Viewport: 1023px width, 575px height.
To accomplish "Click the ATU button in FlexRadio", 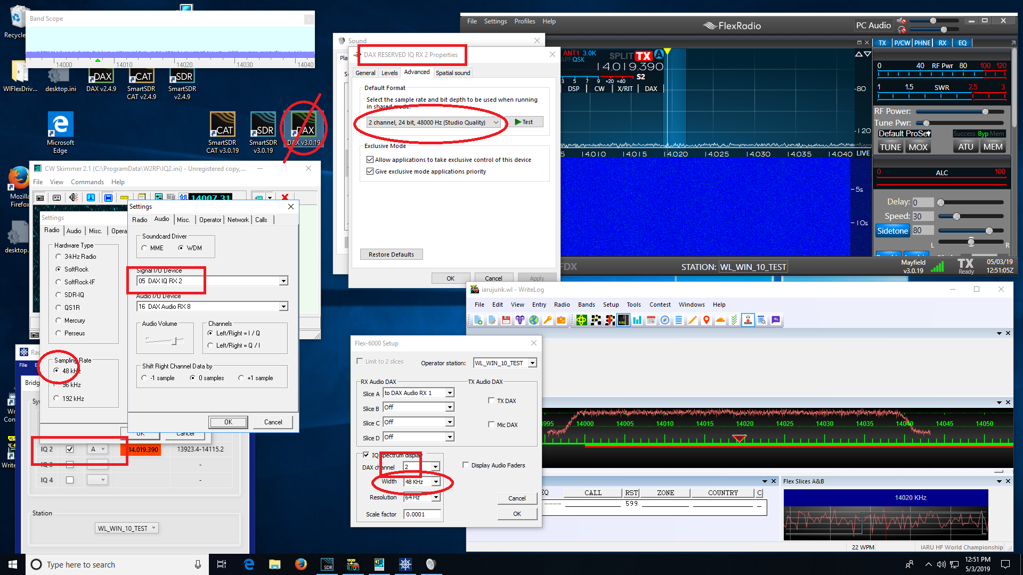I will (x=965, y=147).
